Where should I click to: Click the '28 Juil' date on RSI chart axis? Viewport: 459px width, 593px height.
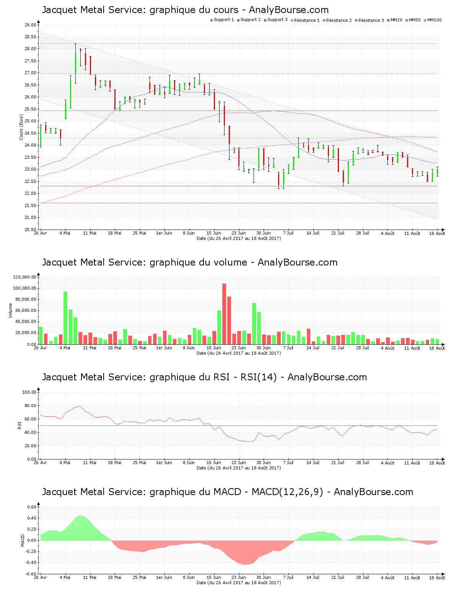tap(363, 463)
